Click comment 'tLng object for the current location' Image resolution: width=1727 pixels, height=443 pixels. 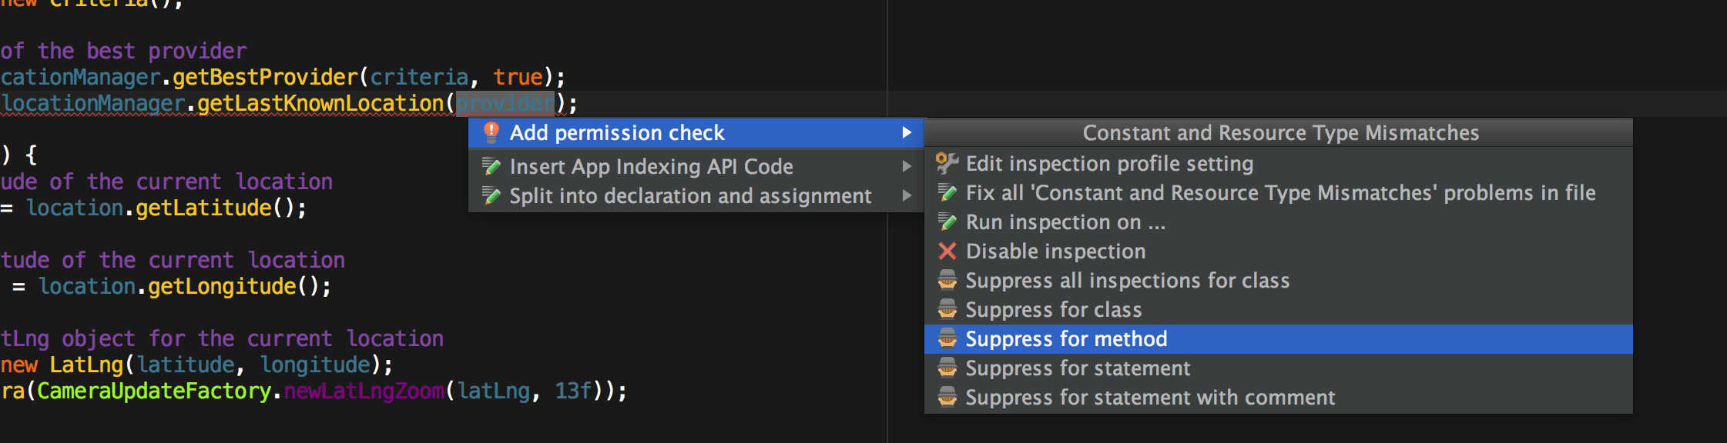(222, 338)
